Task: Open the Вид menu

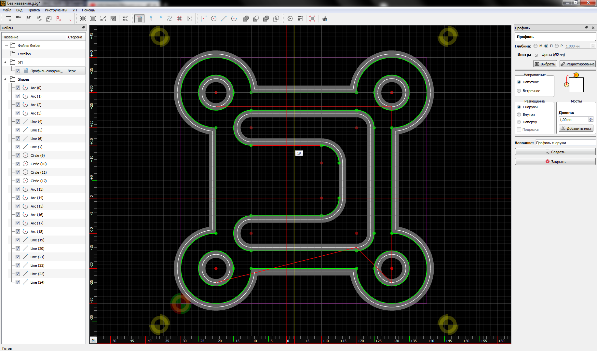Action: coord(19,10)
